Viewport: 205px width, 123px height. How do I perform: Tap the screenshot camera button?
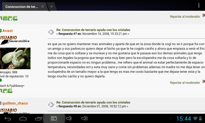pos(54,118)
